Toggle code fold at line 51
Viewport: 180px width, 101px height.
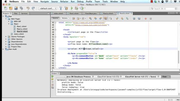[x=56, y=37]
